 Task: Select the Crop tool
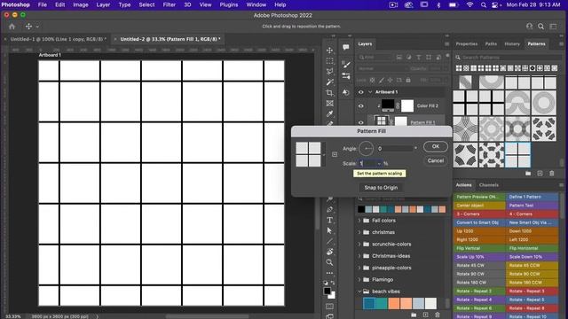329,92
